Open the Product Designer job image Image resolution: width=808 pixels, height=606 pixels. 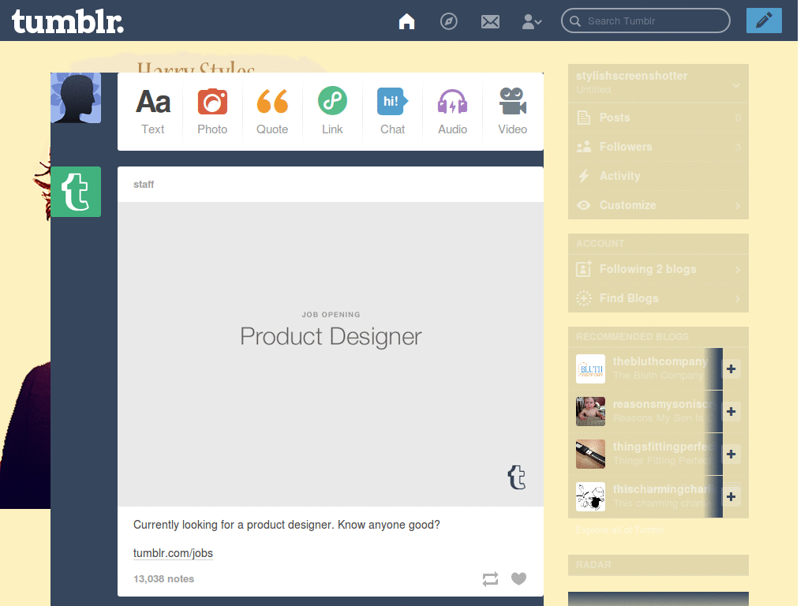tap(331, 354)
